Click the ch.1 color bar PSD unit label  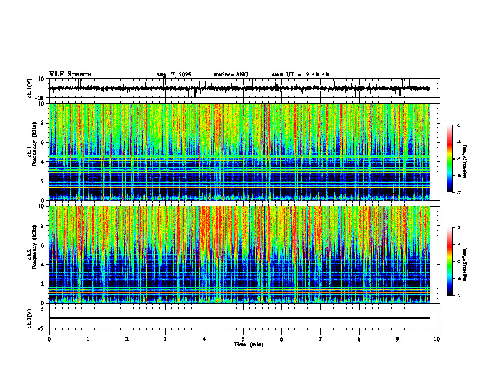[465, 161]
